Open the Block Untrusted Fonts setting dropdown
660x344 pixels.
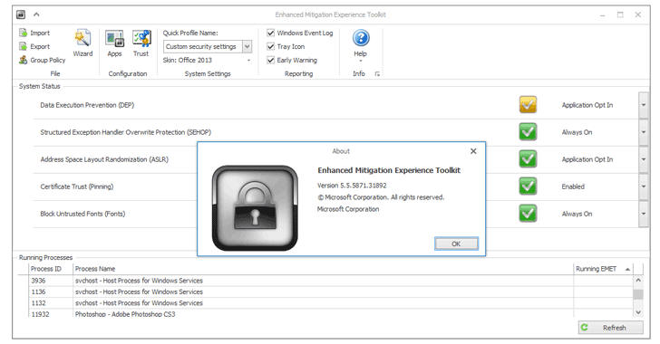click(643, 214)
